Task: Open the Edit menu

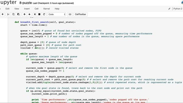Action: pyautogui.click(x=7, y=9)
